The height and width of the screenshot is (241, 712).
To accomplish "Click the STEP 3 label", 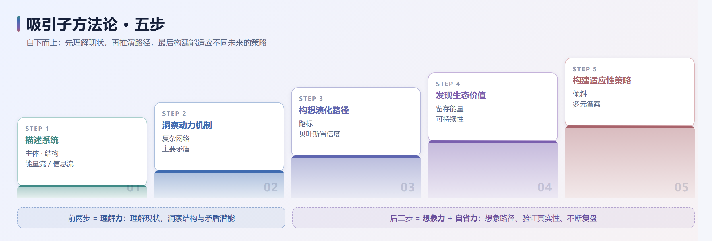I will click(x=311, y=99).
